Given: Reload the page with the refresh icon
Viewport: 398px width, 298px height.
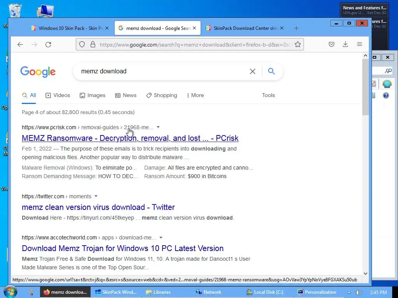Looking at the screenshot, I should (48, 45).
